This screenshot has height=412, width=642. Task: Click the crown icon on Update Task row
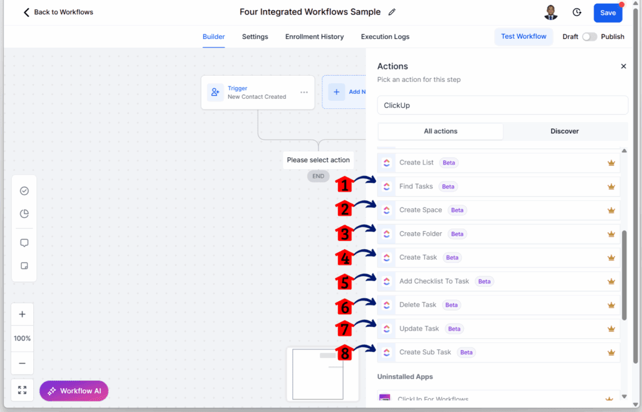tap(611, 329)
